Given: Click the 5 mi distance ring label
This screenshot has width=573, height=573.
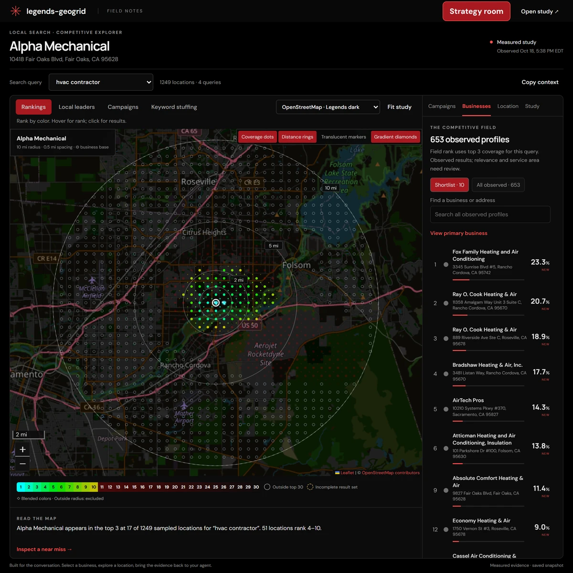Looking at the screenshot, I should click(x=273, y=246).
